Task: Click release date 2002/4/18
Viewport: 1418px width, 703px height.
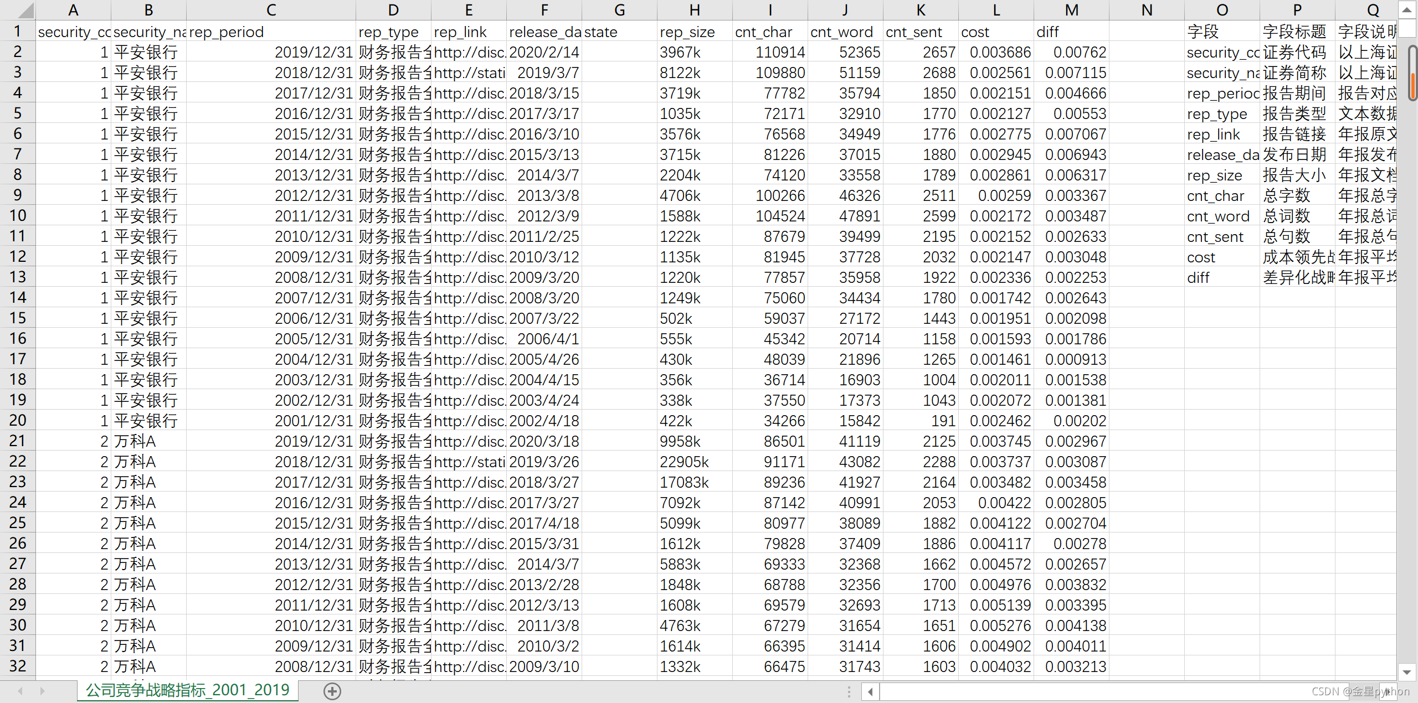Action: coord(544,421)
